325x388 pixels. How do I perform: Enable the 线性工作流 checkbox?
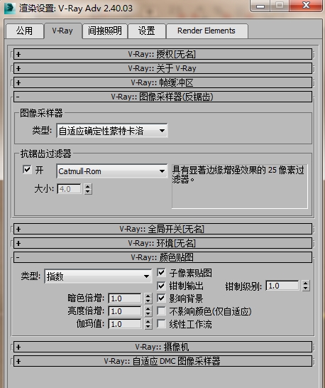[161, 323]
